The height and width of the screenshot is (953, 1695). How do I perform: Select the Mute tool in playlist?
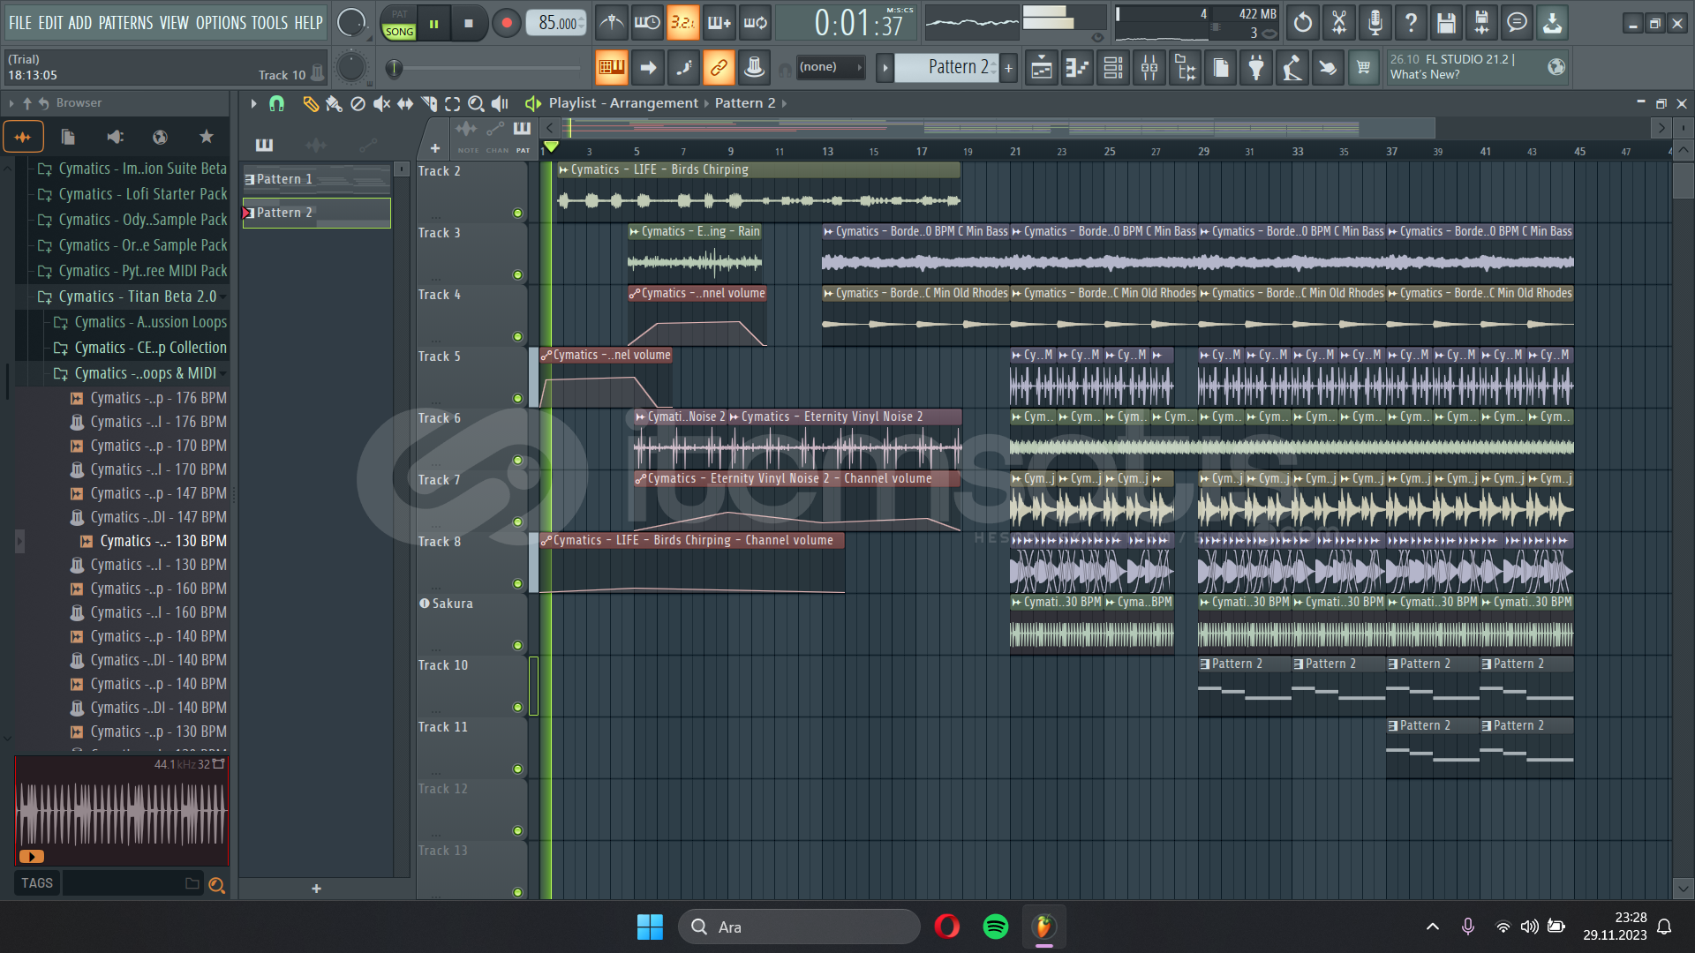[x=381, y=104]
